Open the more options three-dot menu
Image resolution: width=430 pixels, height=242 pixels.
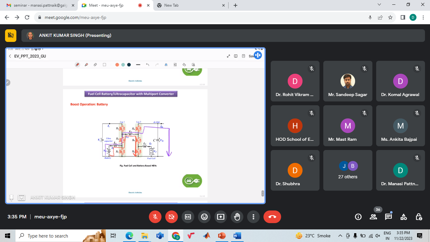click(253, 217)
